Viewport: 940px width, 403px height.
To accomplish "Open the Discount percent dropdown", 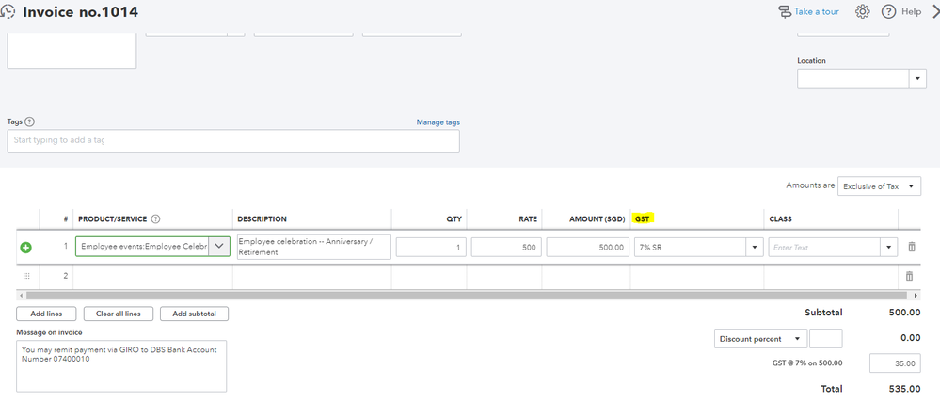I will [x=760, y=339].
